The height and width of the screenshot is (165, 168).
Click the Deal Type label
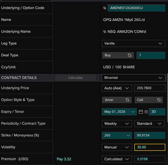click(10, 55)
